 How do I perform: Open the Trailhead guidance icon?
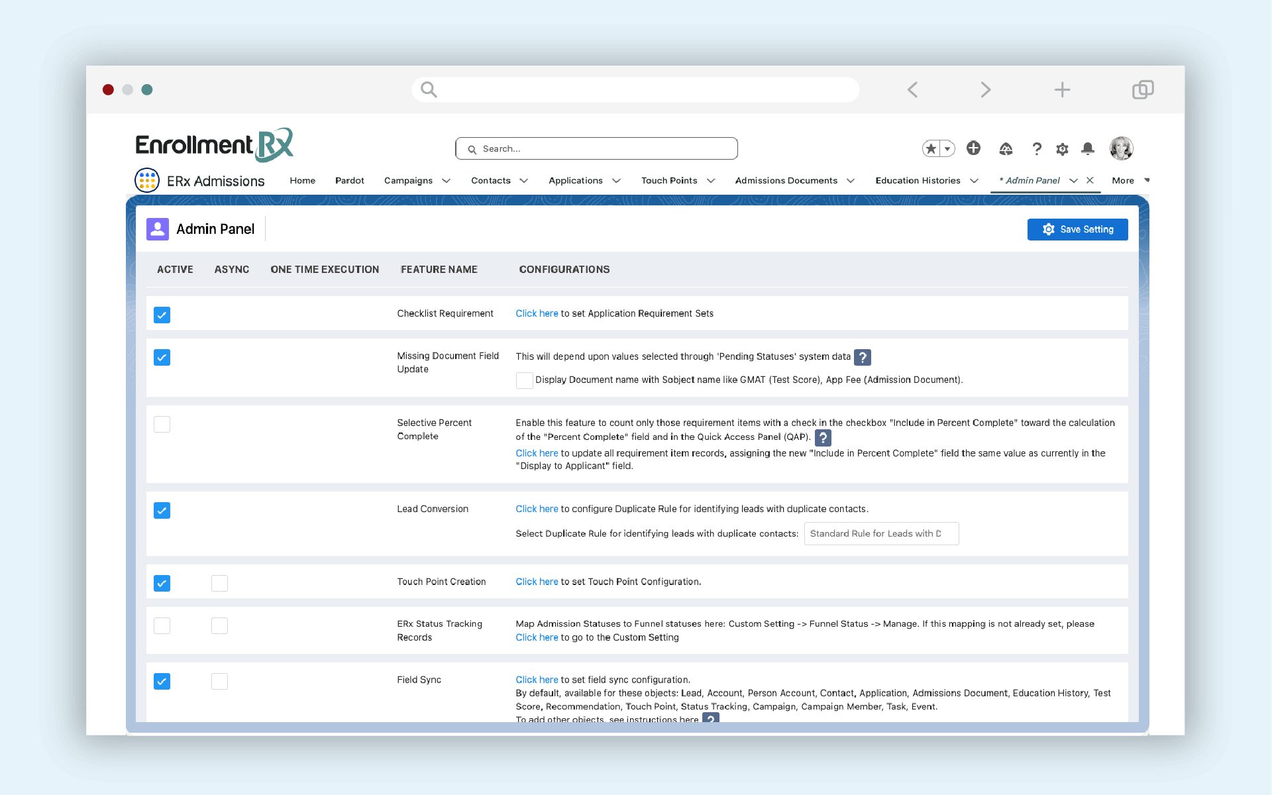[x=1006, y=149]
